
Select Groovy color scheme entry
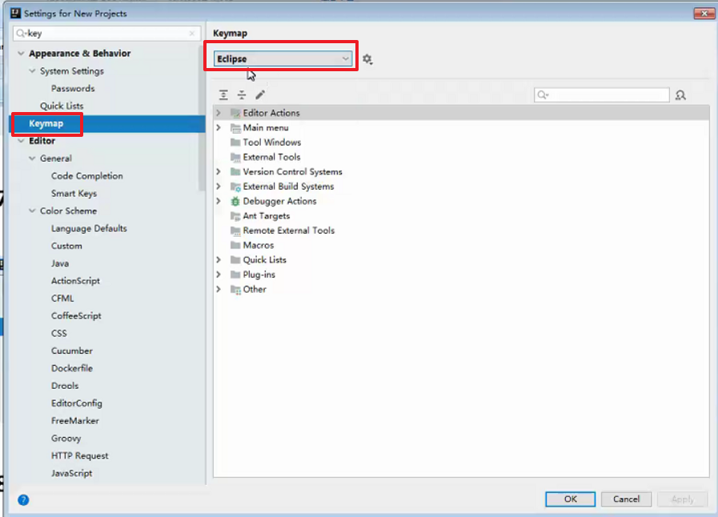tap(66, 439)
